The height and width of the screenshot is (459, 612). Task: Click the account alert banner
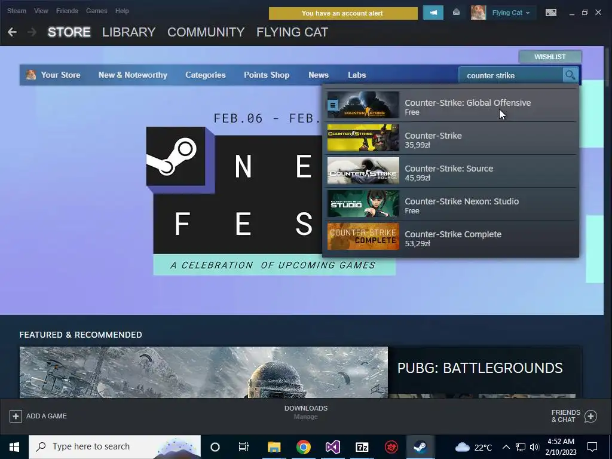pos(342,13)
